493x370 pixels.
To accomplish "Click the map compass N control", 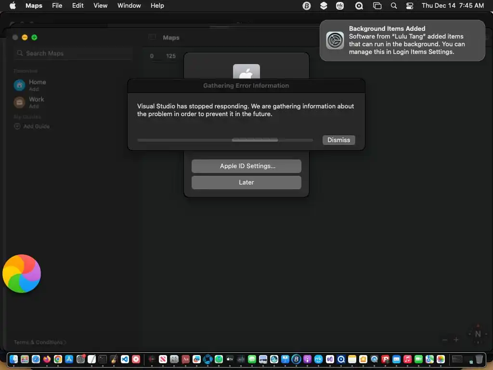I will click(x=478, y=334).
